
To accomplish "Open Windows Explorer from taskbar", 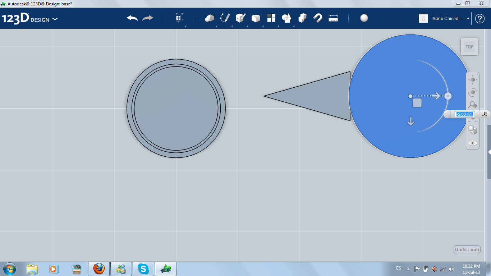I will click(x=32, y=269).
